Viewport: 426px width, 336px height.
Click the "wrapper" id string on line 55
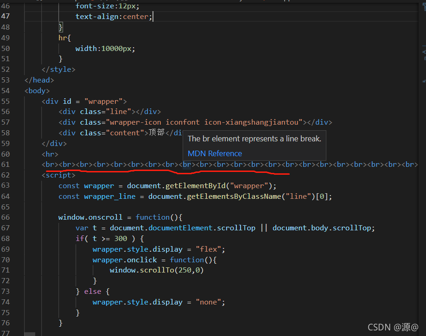(x=103, y=101)
